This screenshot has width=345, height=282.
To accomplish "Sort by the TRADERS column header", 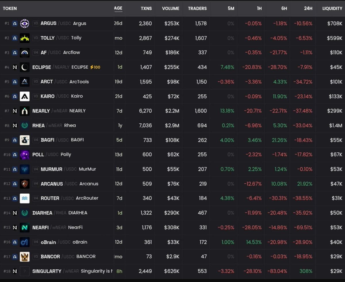I will [197, 8].
